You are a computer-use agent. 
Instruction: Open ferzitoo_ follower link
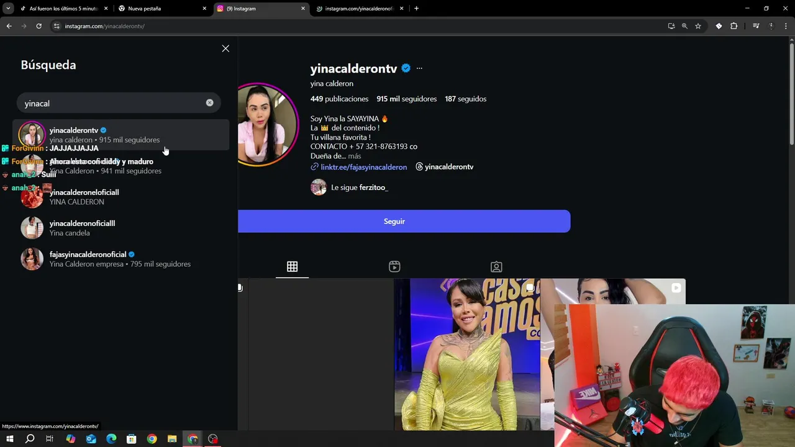coord(373,187)
